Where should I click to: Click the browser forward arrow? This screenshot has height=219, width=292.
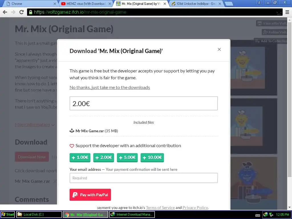point(13,12)
